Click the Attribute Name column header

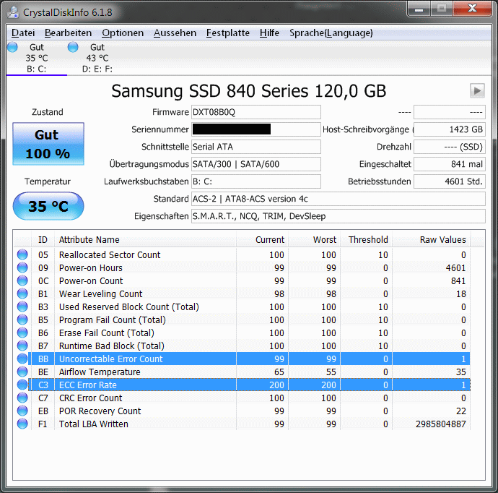coord(146,239)
